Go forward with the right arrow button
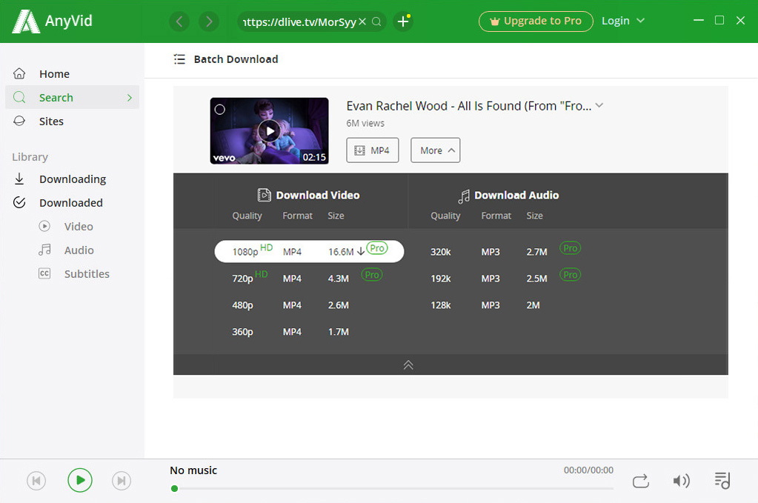The image size is (758, 503). (209, 21)
